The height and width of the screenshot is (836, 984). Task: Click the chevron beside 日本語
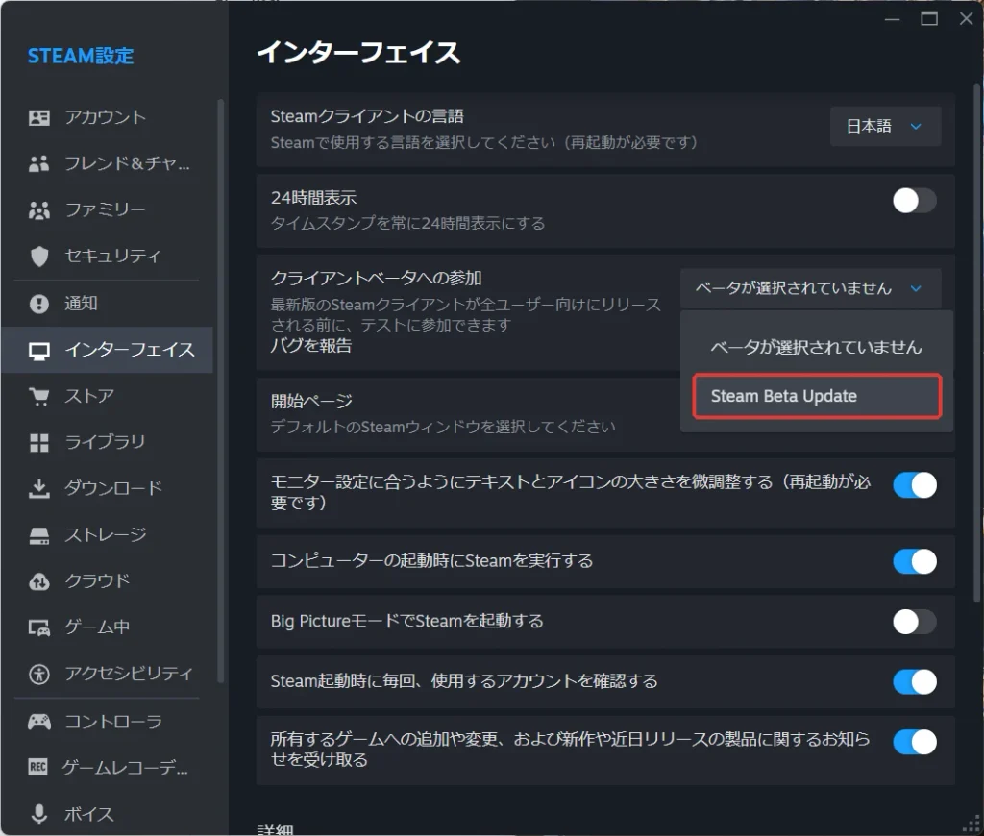[916, 126]
